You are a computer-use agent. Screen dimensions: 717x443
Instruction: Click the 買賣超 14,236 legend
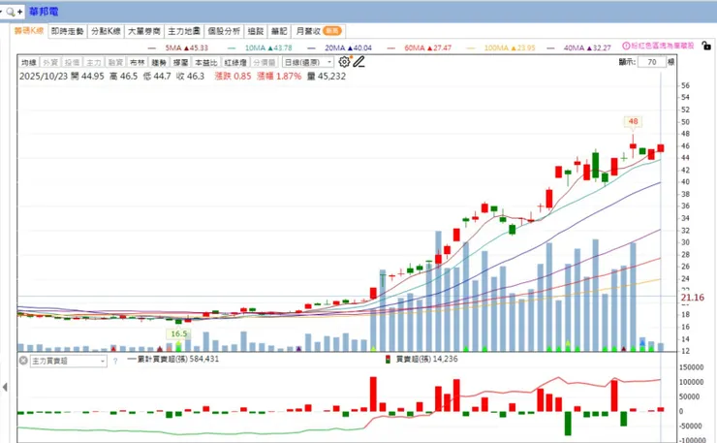[421, 359]
